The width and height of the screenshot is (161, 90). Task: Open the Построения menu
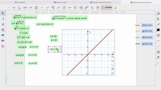62,12
